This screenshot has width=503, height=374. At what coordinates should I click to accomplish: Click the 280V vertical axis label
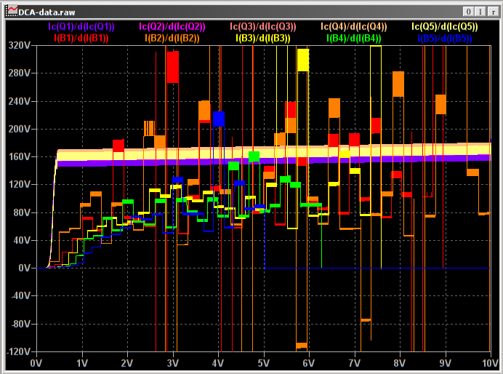(x=19, y=73)
